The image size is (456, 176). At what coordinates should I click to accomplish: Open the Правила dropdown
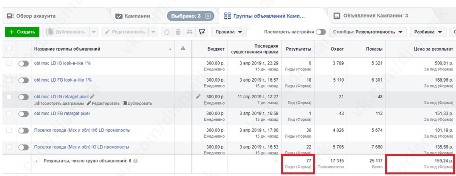click(228, 32)
